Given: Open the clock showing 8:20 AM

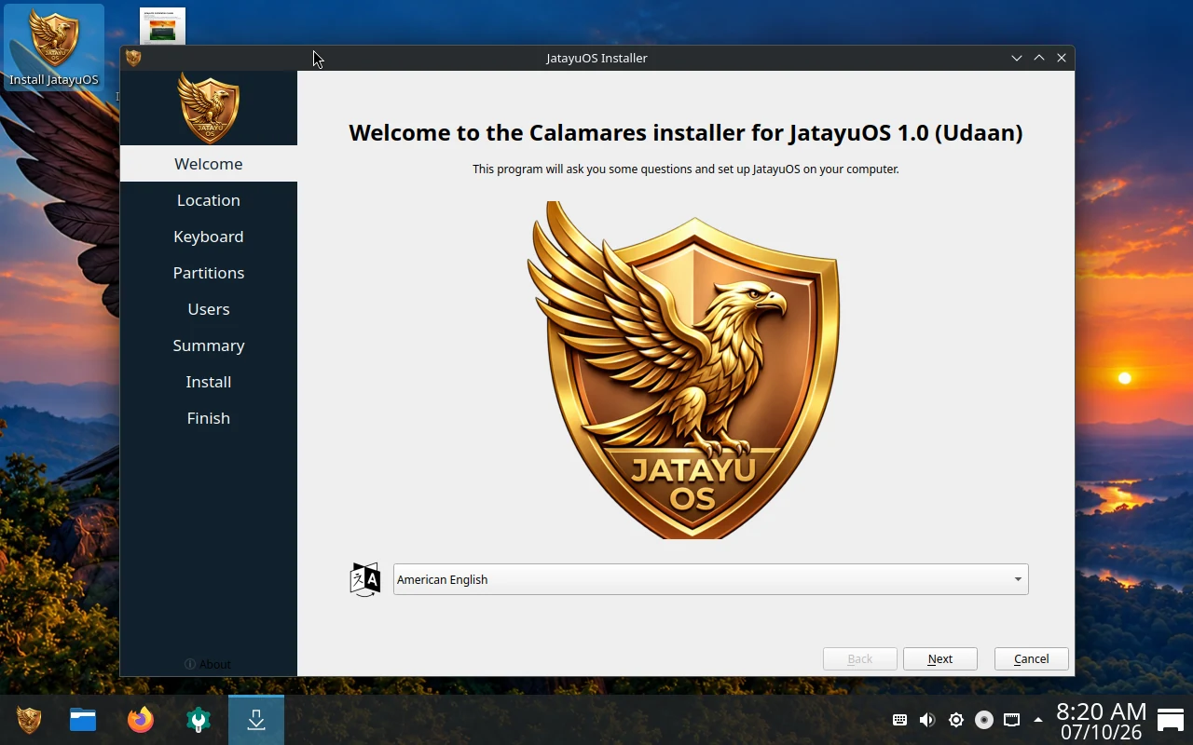Looking at the screenshot, I should [x=1102, y=721].
